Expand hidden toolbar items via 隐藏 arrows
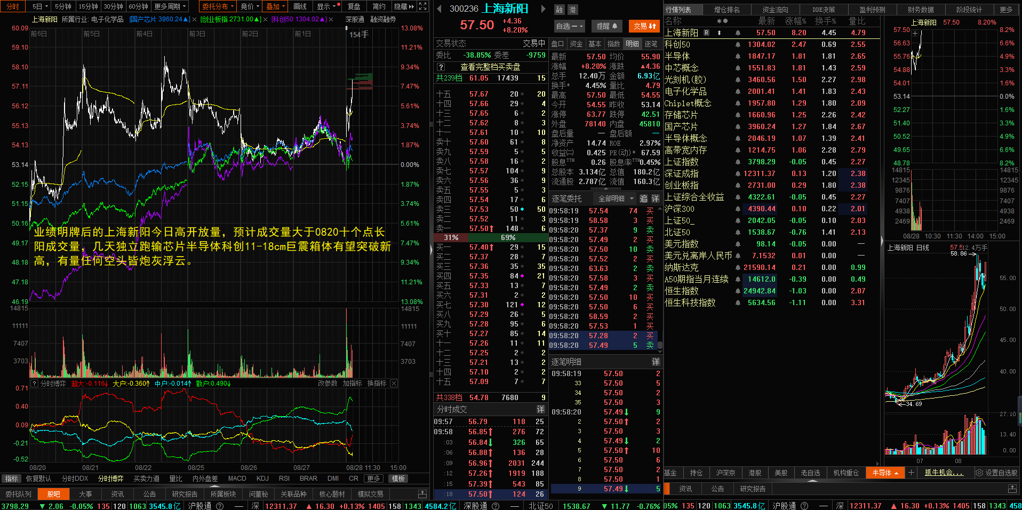Viewport: 1022px width, 510px height. [404, 6]
